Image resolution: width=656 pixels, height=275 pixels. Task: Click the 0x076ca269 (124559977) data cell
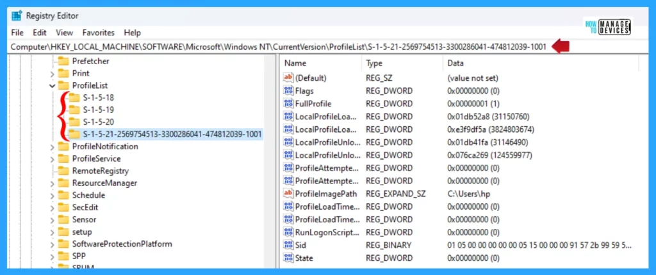(489, 155)
